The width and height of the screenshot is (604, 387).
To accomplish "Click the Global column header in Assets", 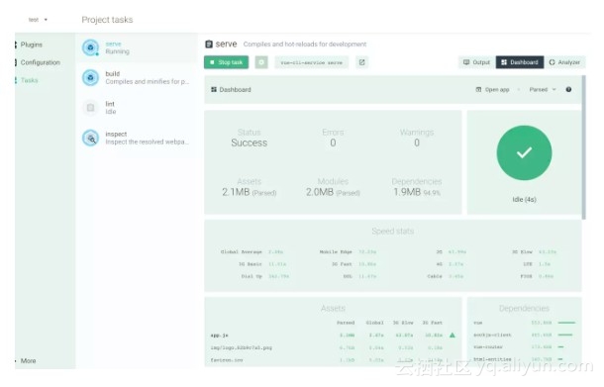I will point(374,323).
